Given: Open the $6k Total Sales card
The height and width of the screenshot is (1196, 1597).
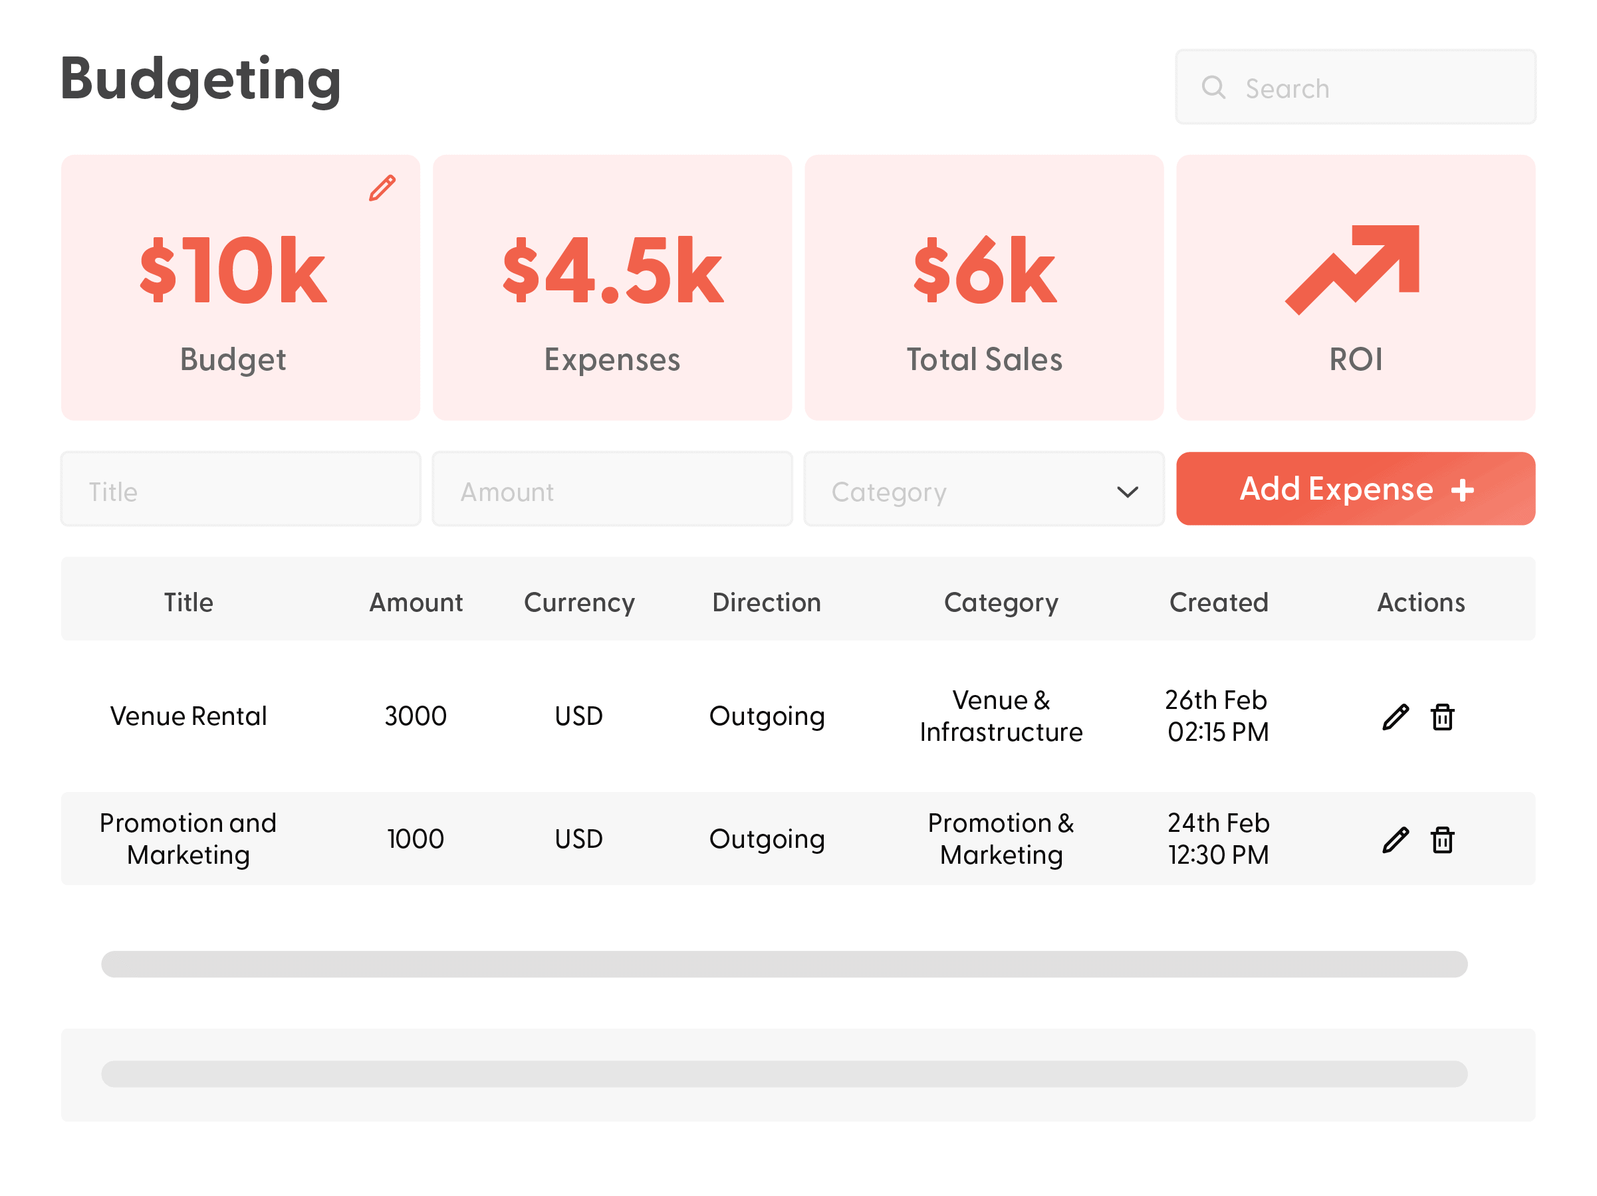Looking at the screenshot, I should click(983, 287).
